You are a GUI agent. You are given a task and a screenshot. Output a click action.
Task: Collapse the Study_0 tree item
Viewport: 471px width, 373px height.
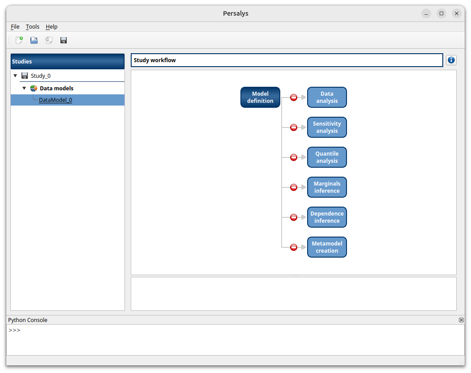pyautogui.click(x=15, y=75)
